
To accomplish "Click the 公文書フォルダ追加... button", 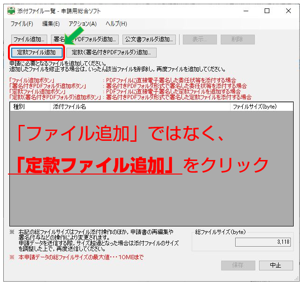I will pos(150,39).
